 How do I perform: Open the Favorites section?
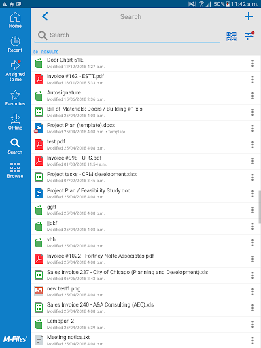pos(15,98)
